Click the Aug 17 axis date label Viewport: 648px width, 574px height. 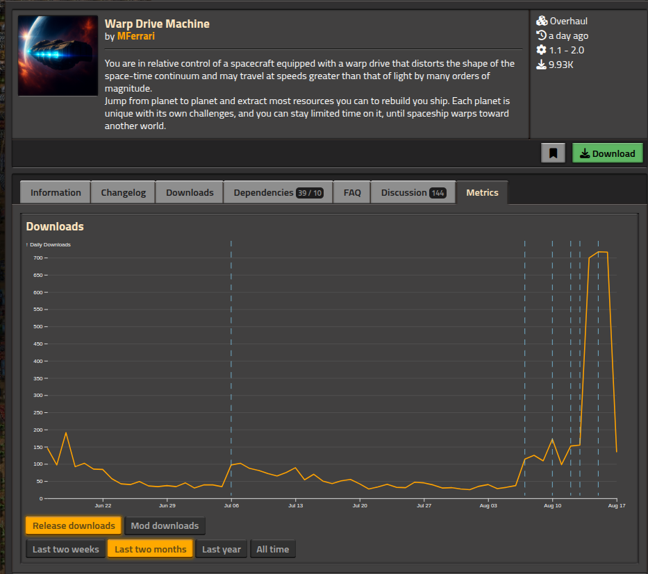tap(617, 505)
